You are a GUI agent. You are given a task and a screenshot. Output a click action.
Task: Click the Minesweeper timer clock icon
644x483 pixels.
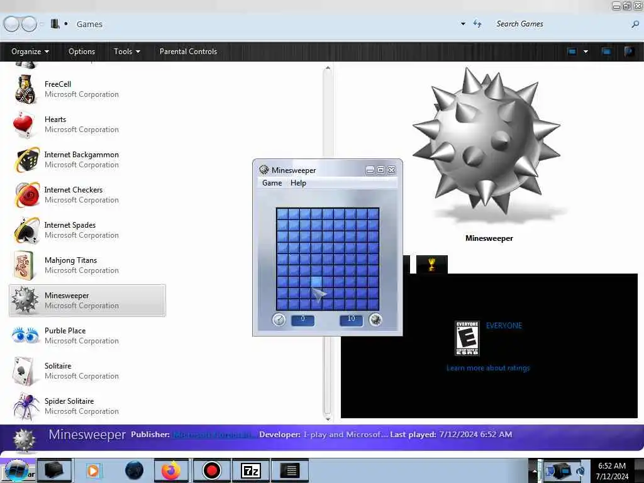[279, 319]
